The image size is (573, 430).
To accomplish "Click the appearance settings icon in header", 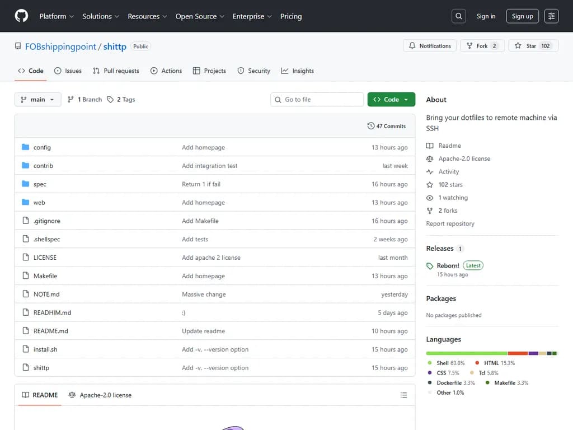I will (551, 16).
